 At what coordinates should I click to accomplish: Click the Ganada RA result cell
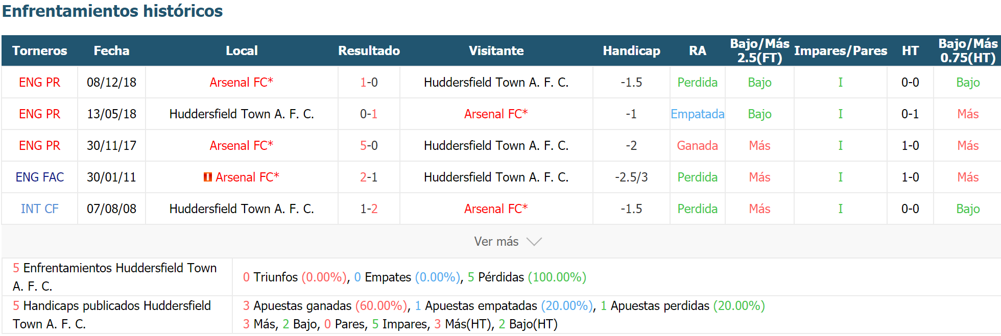point(697,145)
